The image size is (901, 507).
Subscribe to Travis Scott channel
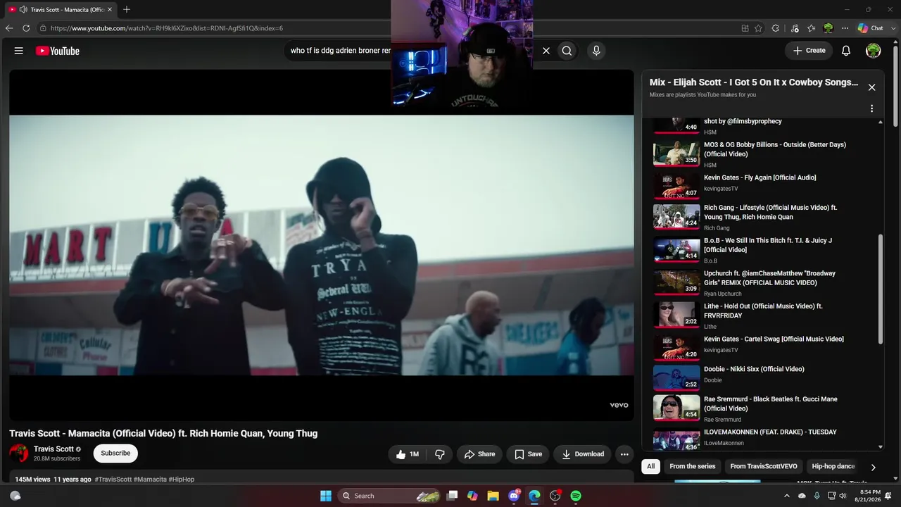point(115,453)
